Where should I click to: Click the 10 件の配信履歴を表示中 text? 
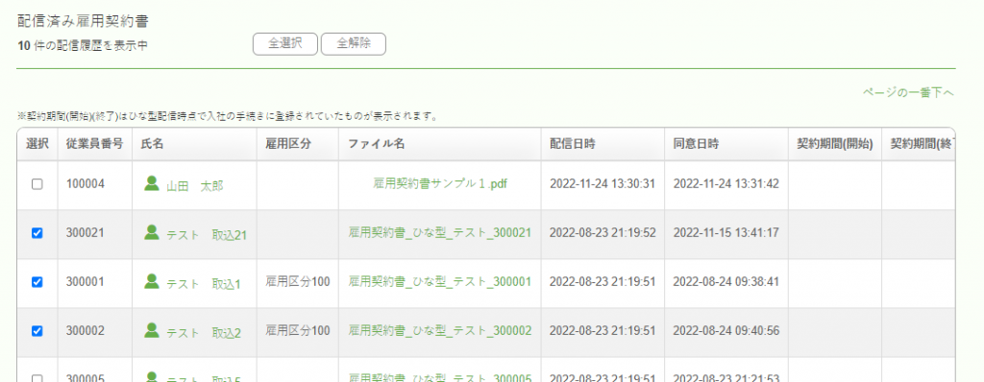click(x=83, y=45)
